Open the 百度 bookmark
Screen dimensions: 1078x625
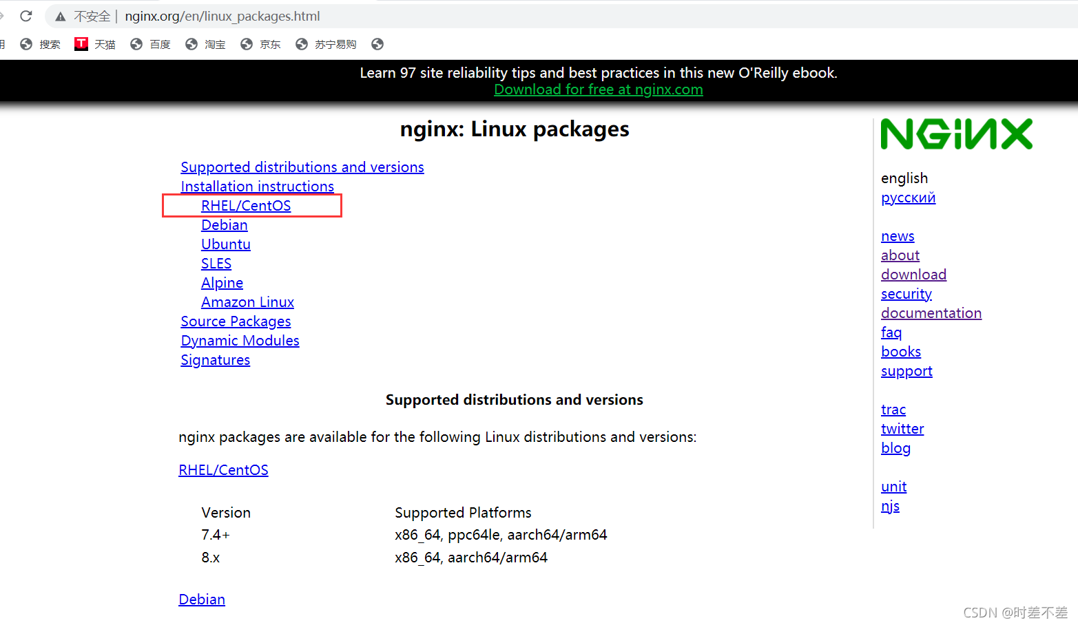pos(150,44)
